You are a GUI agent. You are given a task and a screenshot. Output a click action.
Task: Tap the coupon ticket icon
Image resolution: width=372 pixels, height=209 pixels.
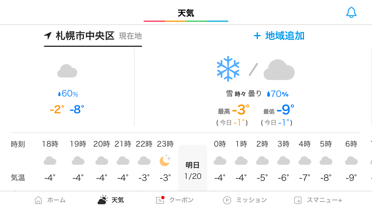point(160,200)
